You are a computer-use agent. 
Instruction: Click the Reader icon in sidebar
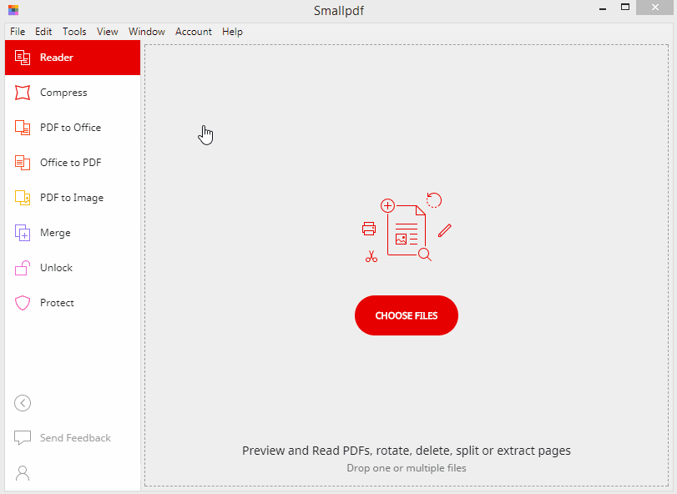coord(23,58)
